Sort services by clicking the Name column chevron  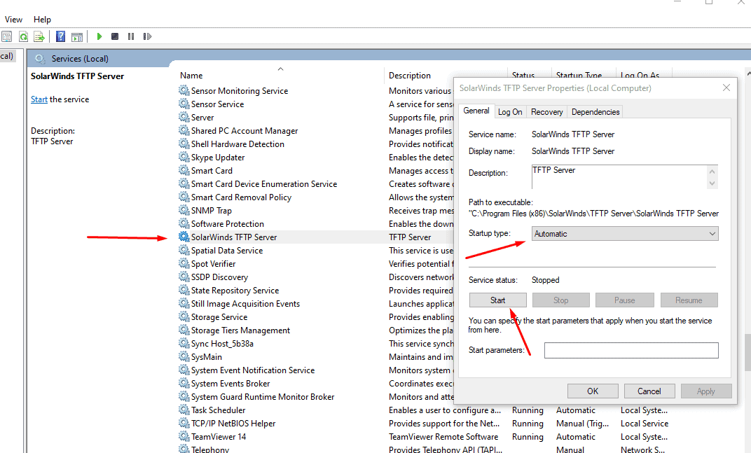coord(280,69)
